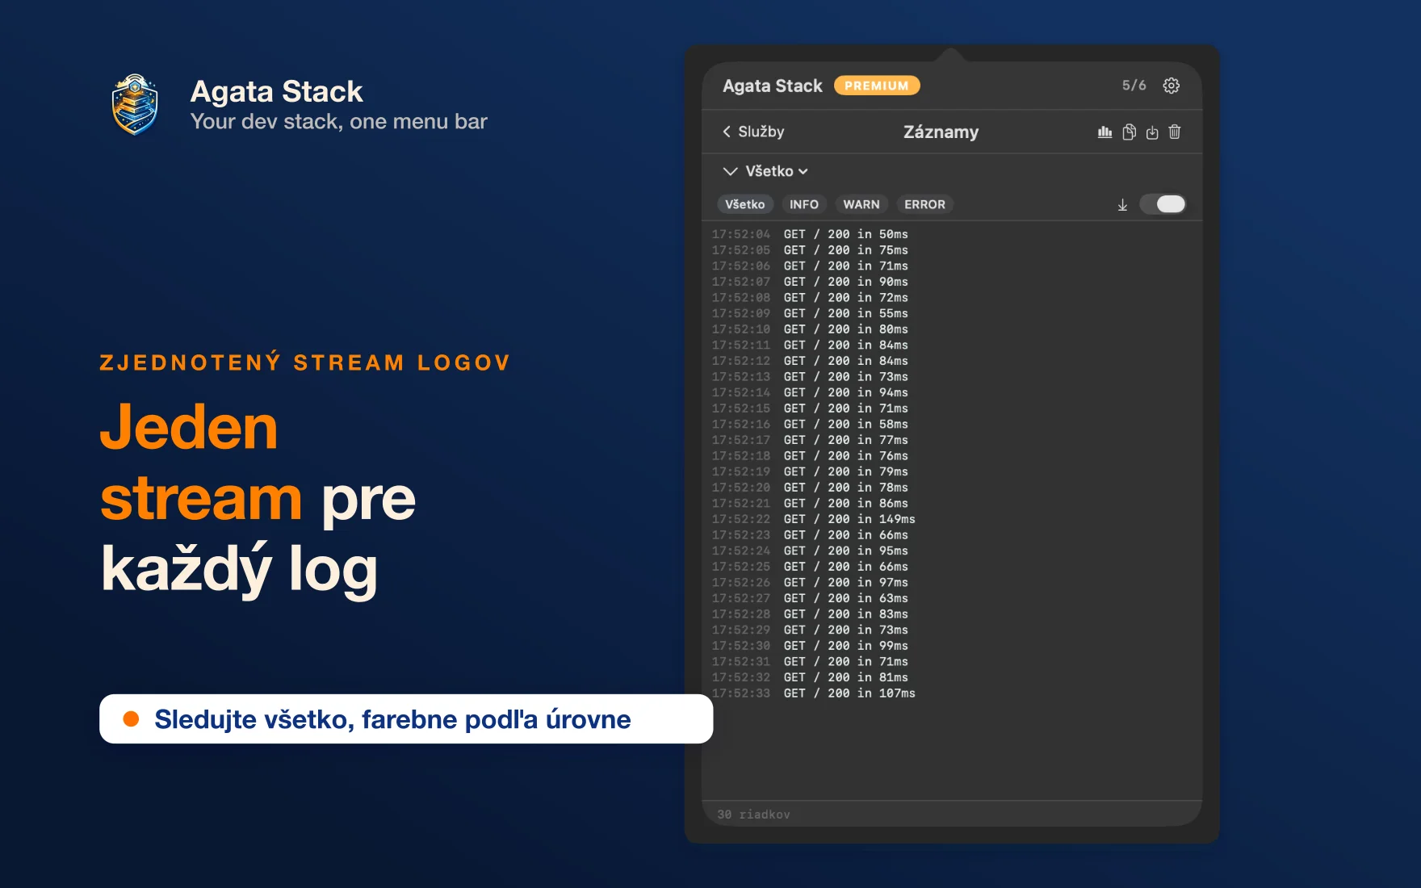This screenshot has height=888, width=1421.
Task: Filter logs by WARN level
Action: click(861, 204)
